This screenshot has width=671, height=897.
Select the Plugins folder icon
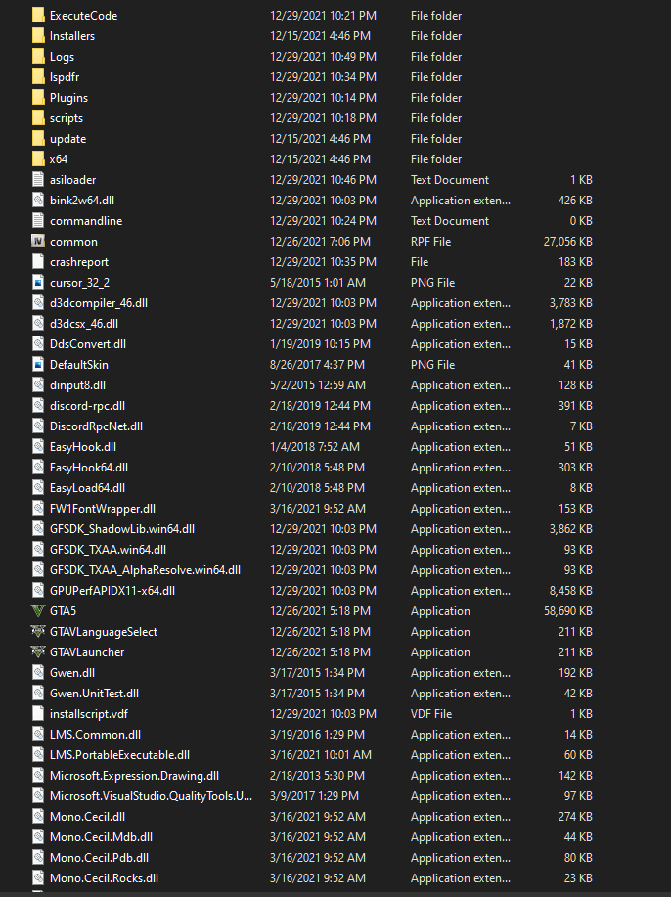(38, 98)
